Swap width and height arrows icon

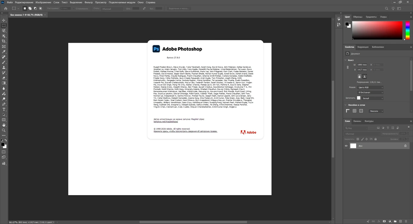pyautogui.click(x=145, y=8)
